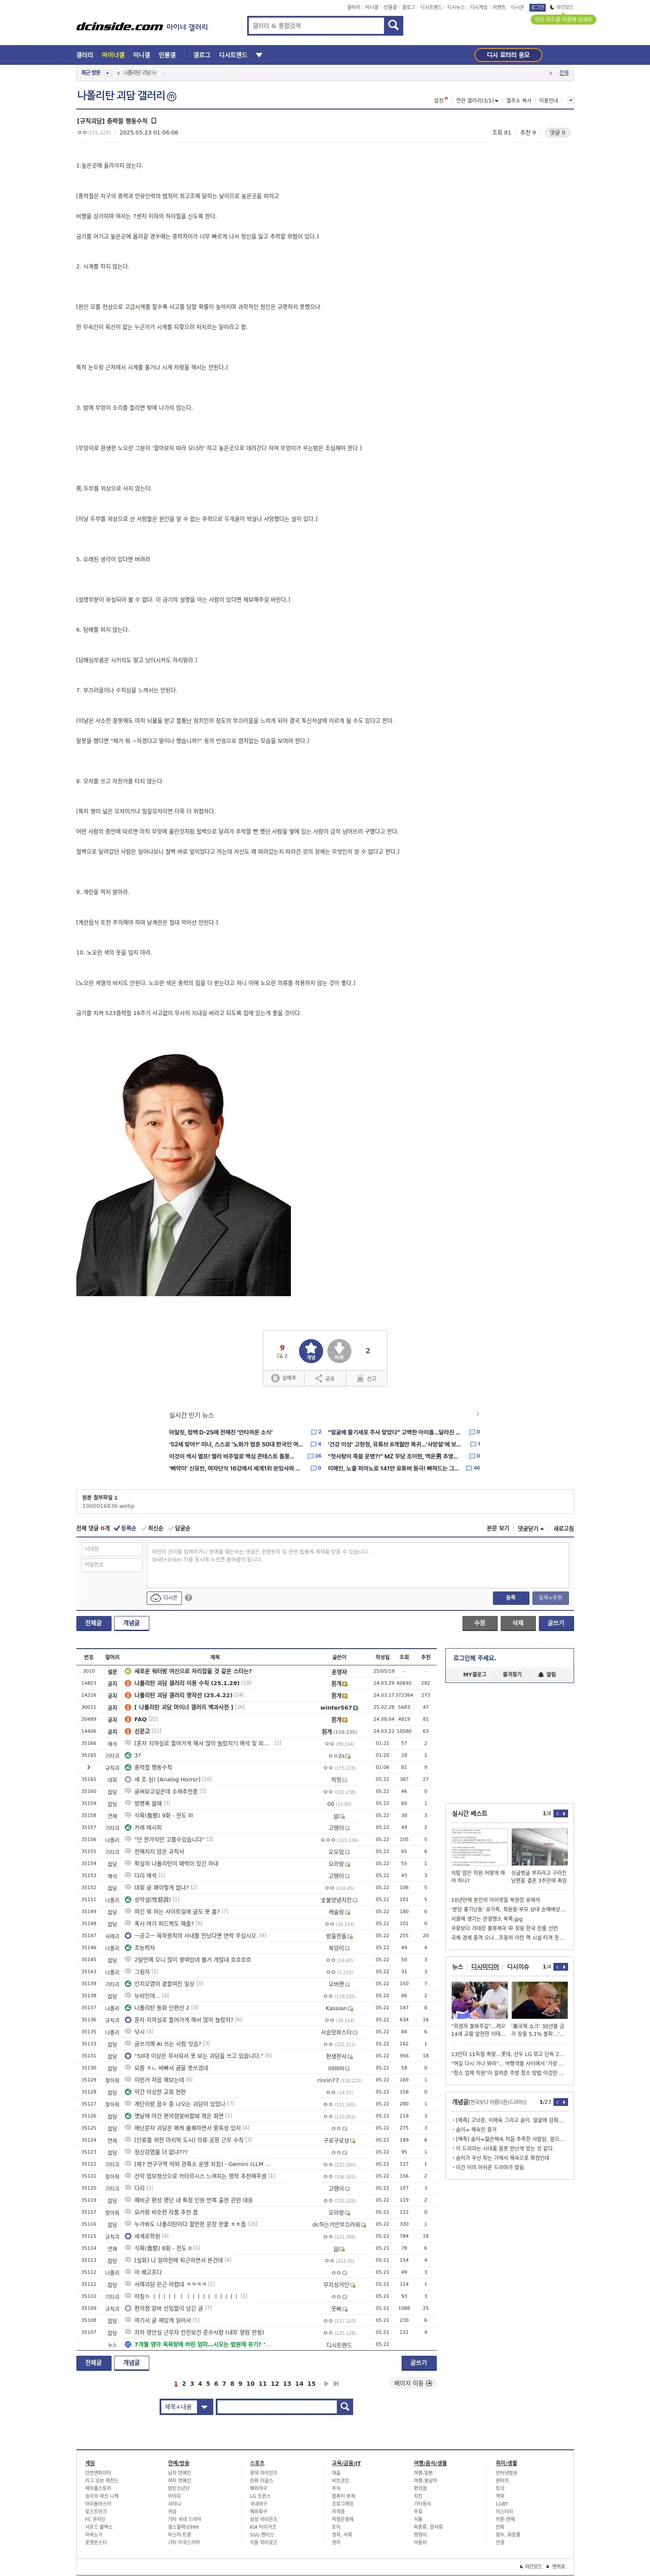
Task: Click the ⓜ minor gallery badge icon
Action: pyautogui.click(x=171, y=97)
